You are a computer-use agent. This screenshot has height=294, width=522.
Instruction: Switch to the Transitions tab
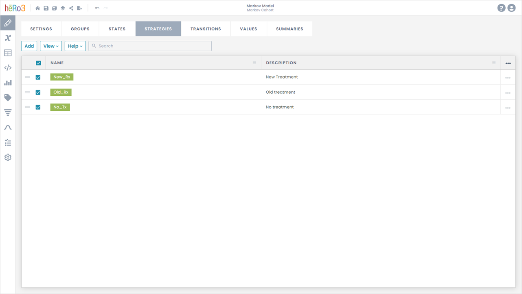click(206, 29)
